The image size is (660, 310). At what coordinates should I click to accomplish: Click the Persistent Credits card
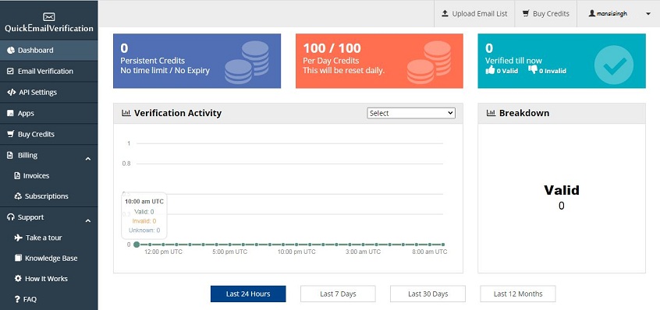pyautogui.click(x=197, y=61)
